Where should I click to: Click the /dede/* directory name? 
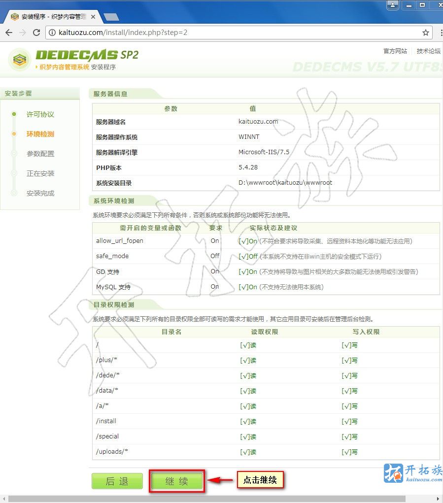[x=107, y=375]
